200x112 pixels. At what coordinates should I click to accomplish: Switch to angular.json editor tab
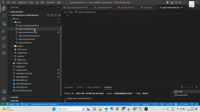(126, 7)
